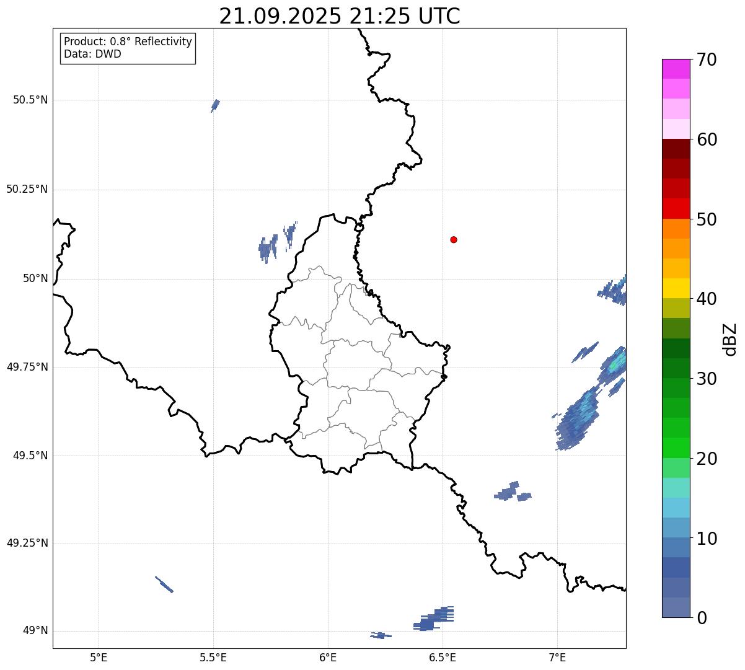745x670 pixels.
Task: Click the latitude label "49.5°N"
Action: (x=30, y=456)
